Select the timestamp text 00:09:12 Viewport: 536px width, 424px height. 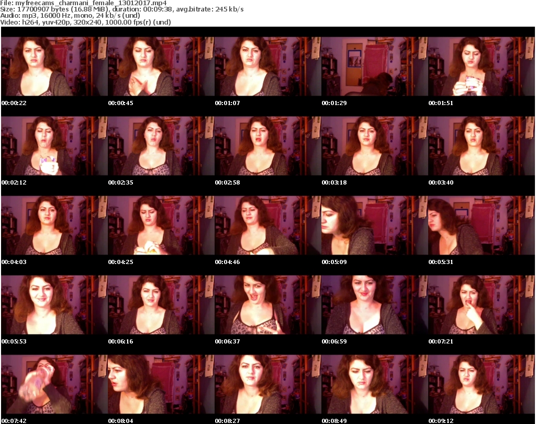441,421
